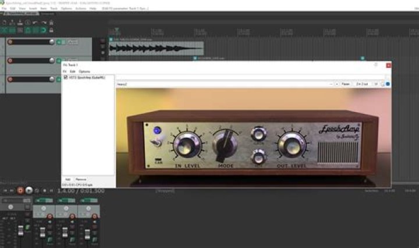
Task: Open third mixer channel FX button
Action: pyautogui.click(x=94, y=240)
